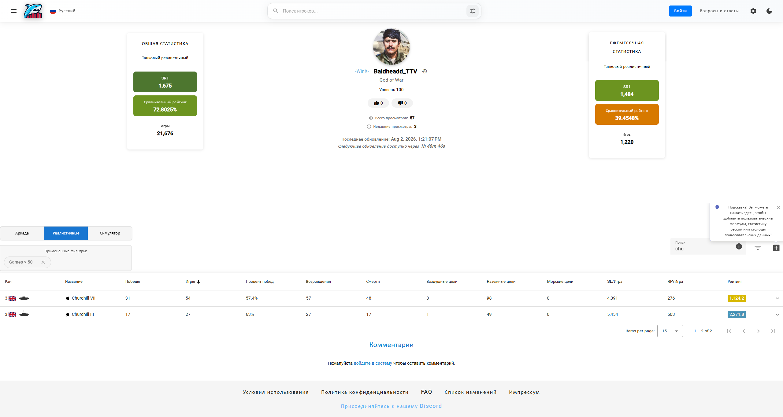
Task: Select the Реалистичные mode tab
Action: tap(66, 233)
